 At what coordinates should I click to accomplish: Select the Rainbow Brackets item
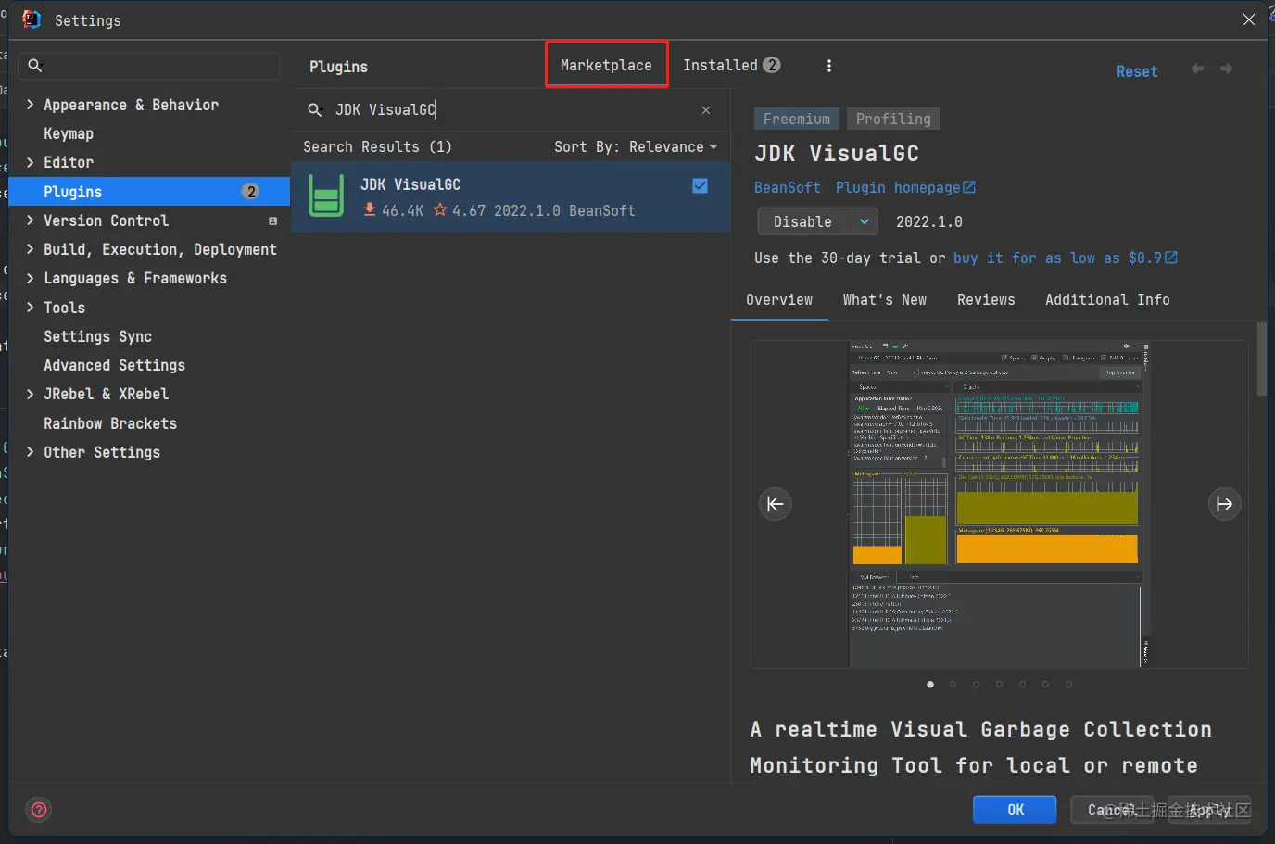(x=110, y=423)
